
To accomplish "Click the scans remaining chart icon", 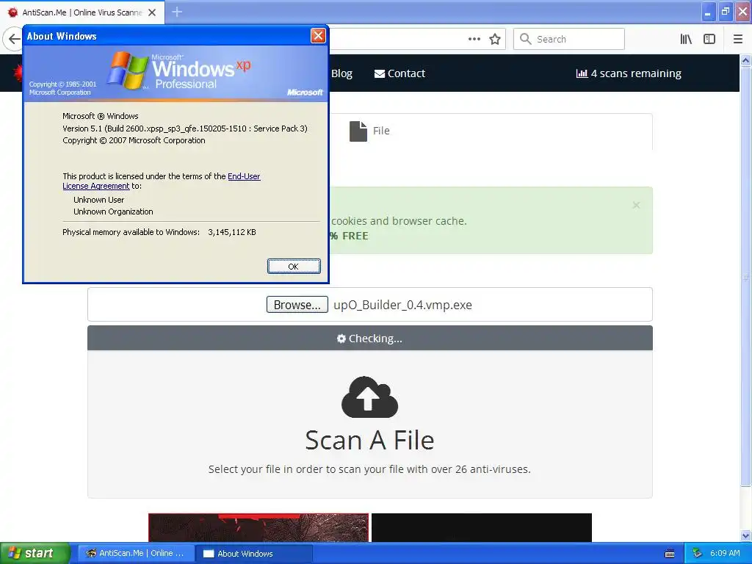I will pyautogui.click(x=582, y=73).
